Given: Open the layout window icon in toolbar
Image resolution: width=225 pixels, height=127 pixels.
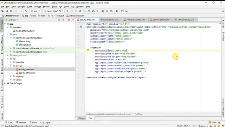Looking at the screenshot, I should (x=122, y=11).
